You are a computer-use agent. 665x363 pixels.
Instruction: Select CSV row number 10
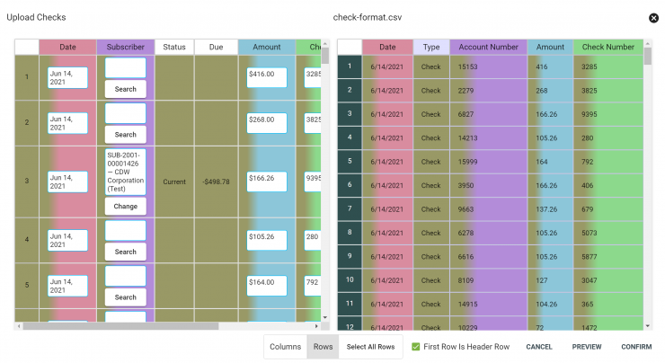click(350, 280)
